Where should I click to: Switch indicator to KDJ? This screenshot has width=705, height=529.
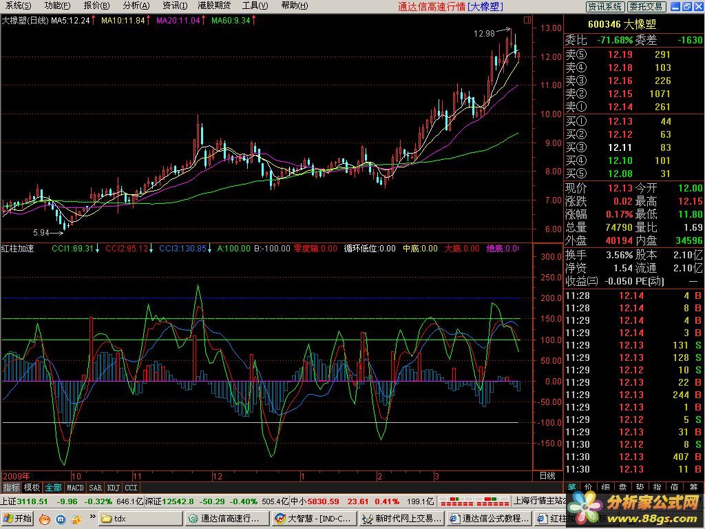pos(114,488)
